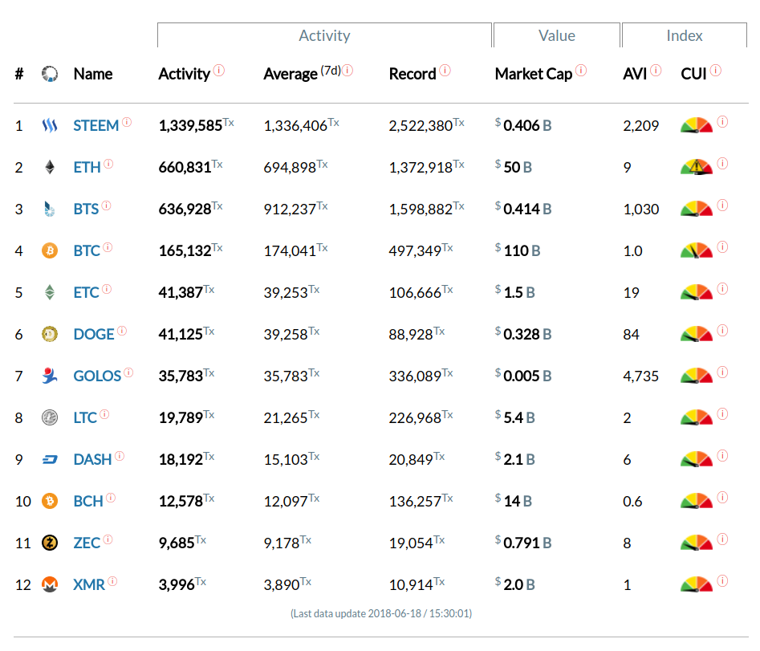Click the Ethereum diamond logo icon

pyautogui.click(x=50, y=167)
